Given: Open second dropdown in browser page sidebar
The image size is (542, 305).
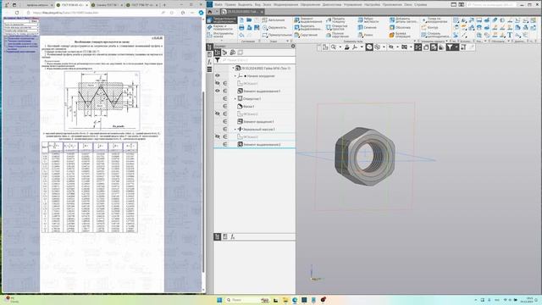Looking at the screenshot, I should click(20, 28).
